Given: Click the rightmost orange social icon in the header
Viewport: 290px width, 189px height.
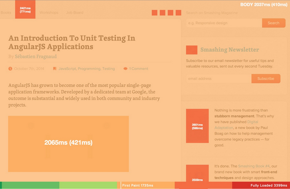Looking at the screenshot, I should point(178,13).
